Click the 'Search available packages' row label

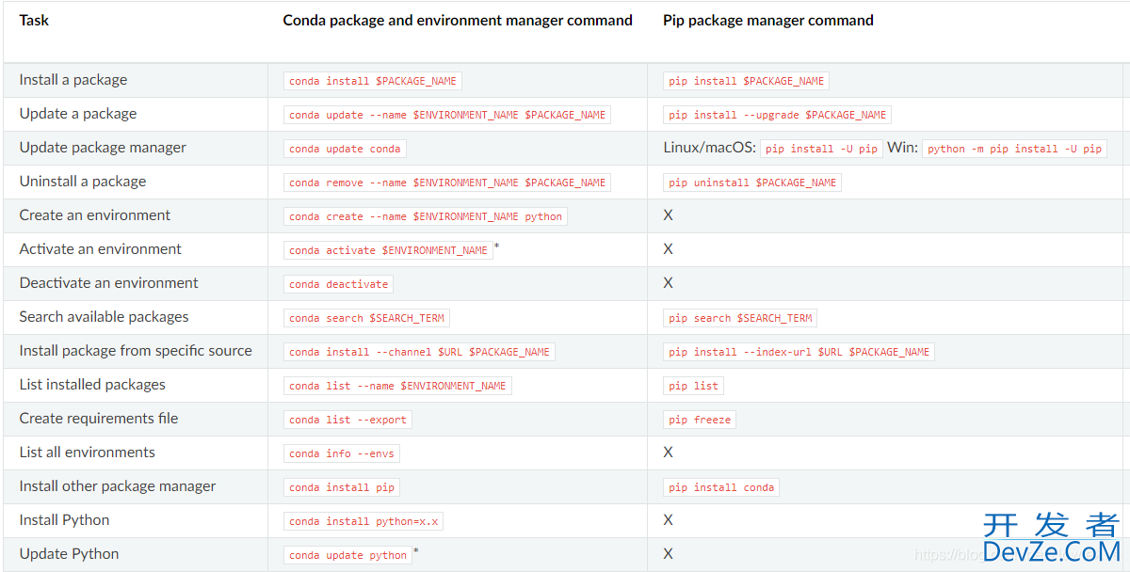(x=104, y=317)
